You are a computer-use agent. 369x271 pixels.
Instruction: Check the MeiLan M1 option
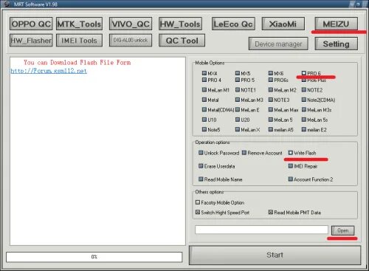(x=204, y=90)
